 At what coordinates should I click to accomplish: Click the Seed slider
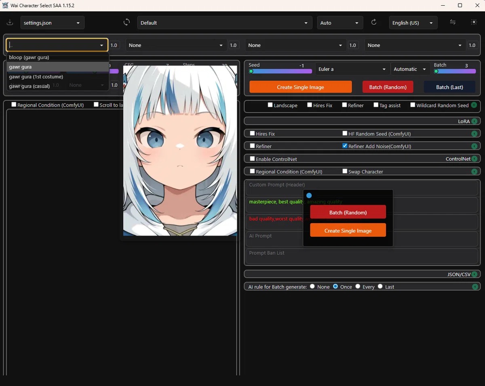[x=280, y=71]
